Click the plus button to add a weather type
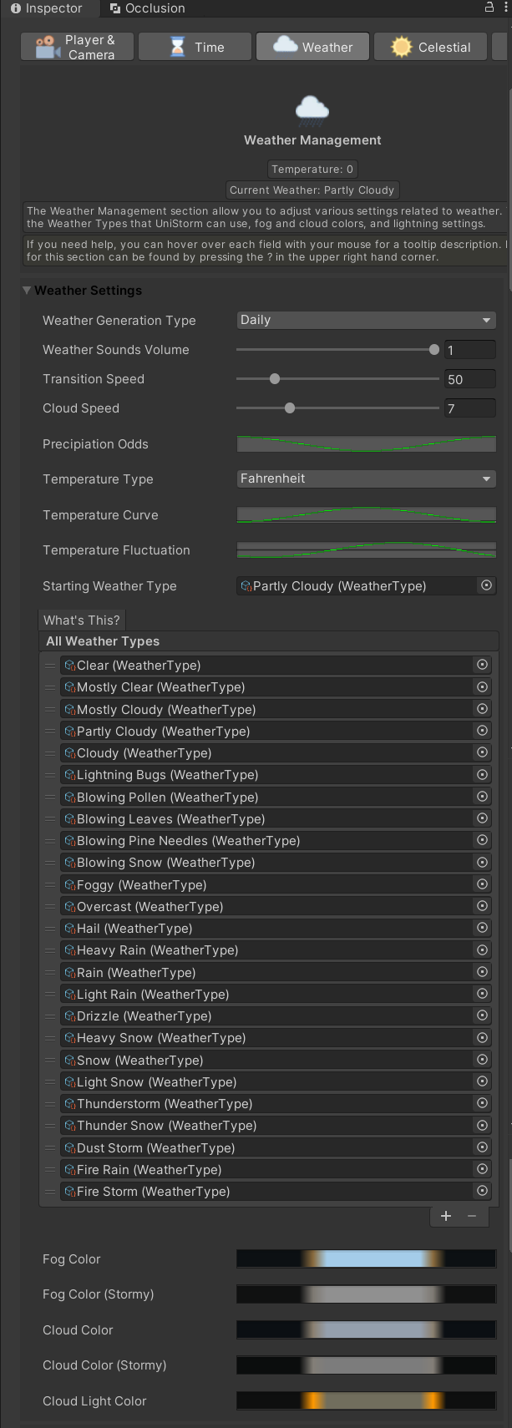This screenshot has width=512, height=1428. (x=445, y=1216)
